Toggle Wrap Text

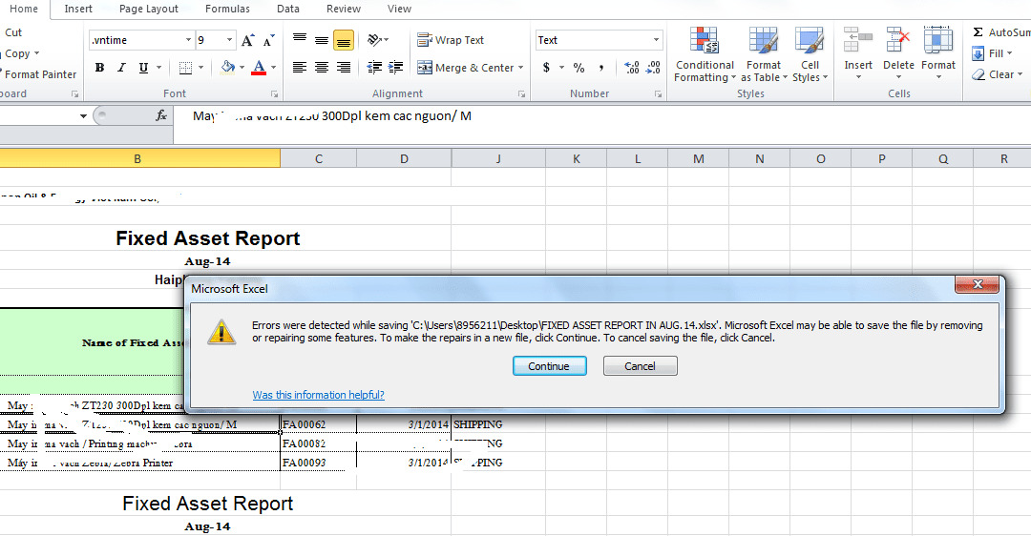(x=451, y=40)
